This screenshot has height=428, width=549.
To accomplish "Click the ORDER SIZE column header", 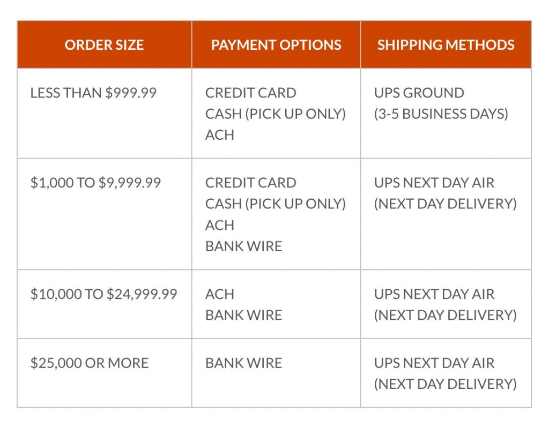I will [x=104, y=45].
